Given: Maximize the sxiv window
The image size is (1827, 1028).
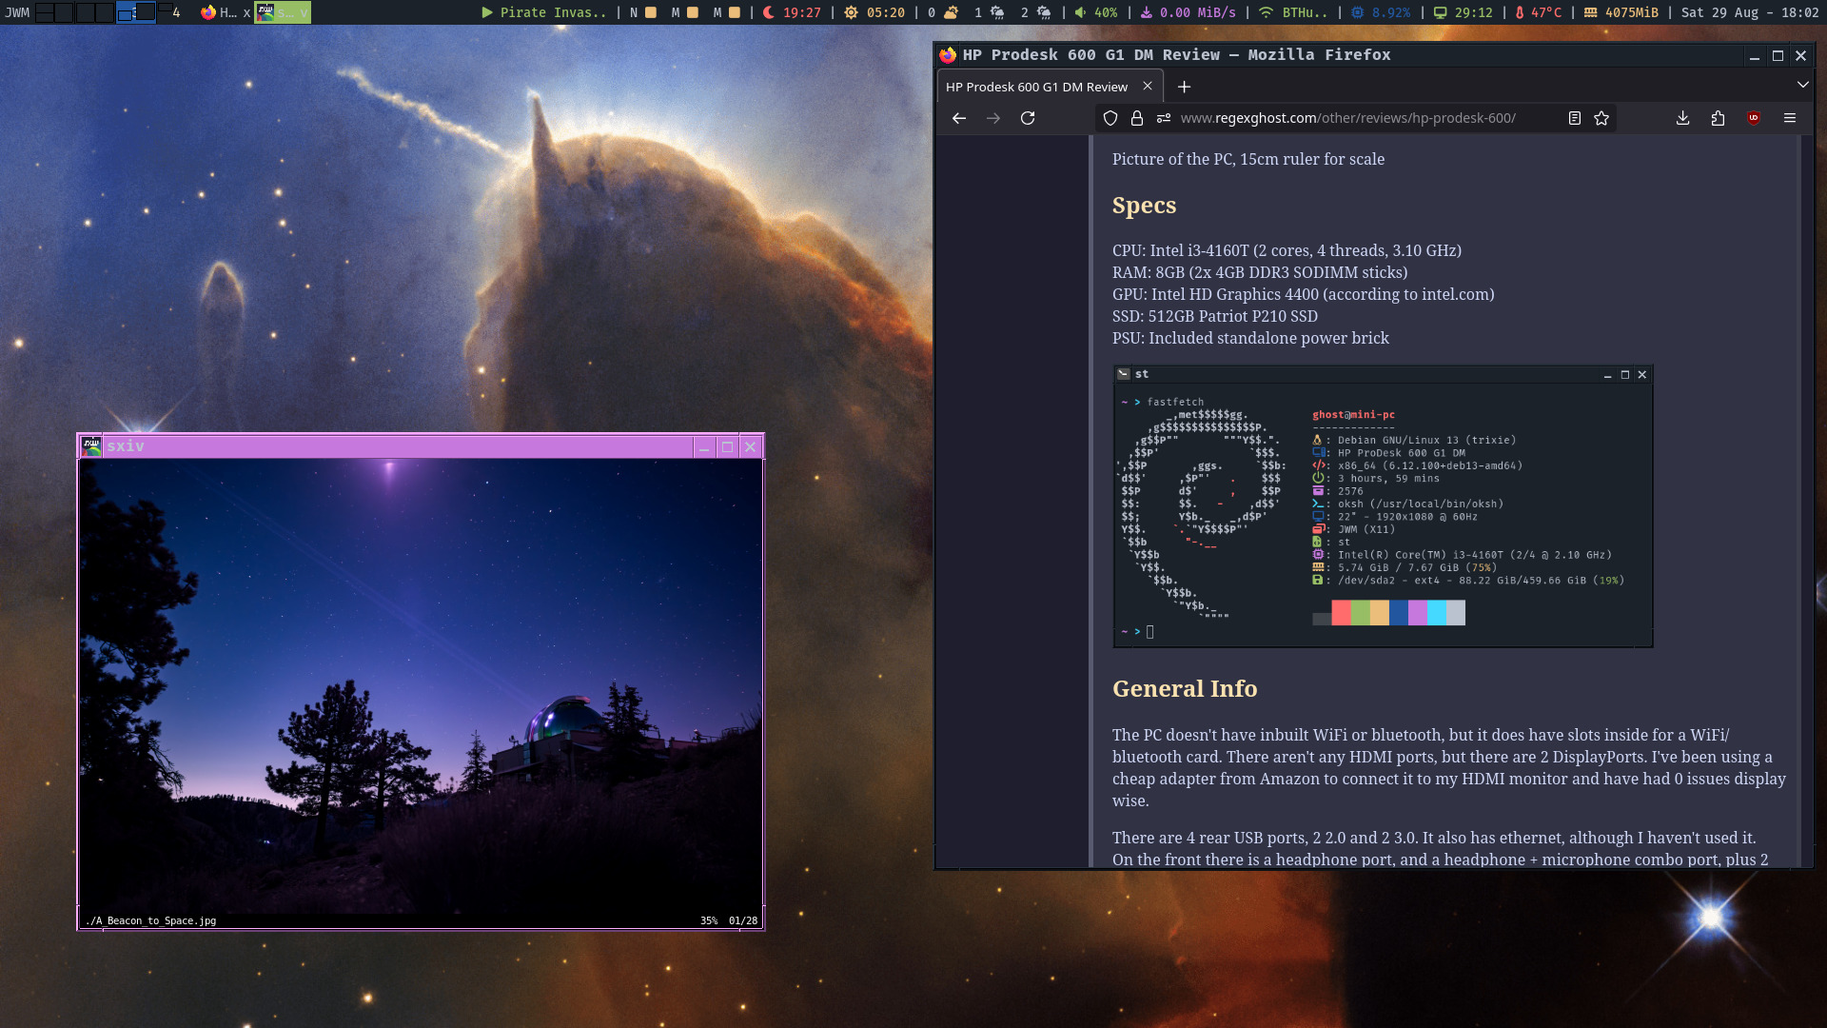Looking at the screenshot, I should point(728,446).
